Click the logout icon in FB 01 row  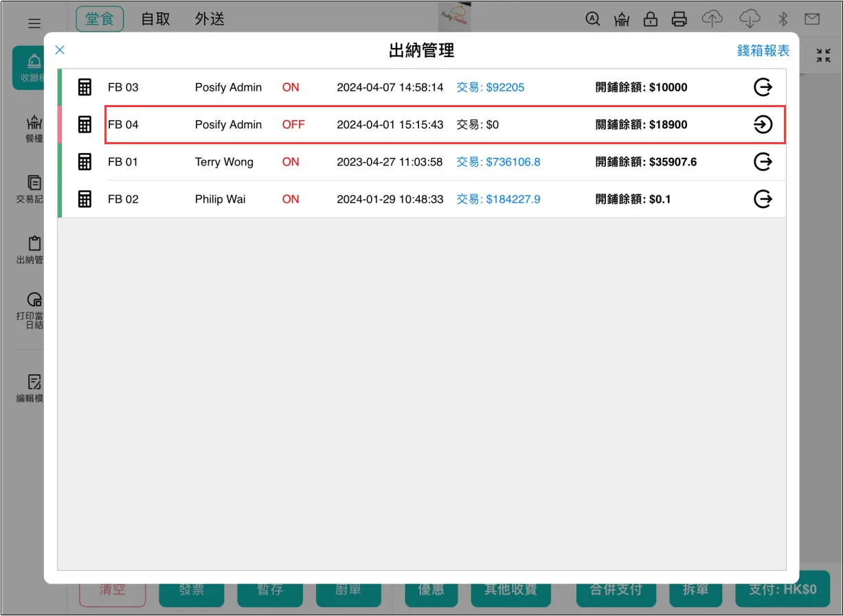(x=763, y=162)
